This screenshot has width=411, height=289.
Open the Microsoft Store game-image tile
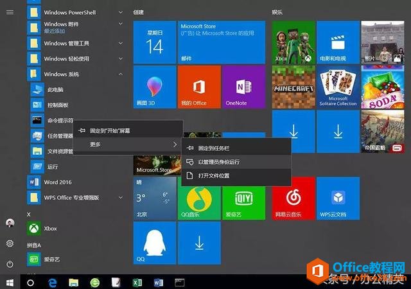[157, 165]
